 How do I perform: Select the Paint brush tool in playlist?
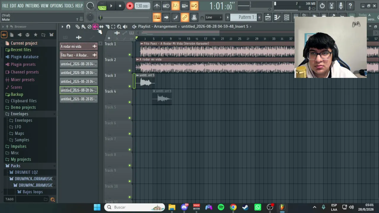point(83,27)
